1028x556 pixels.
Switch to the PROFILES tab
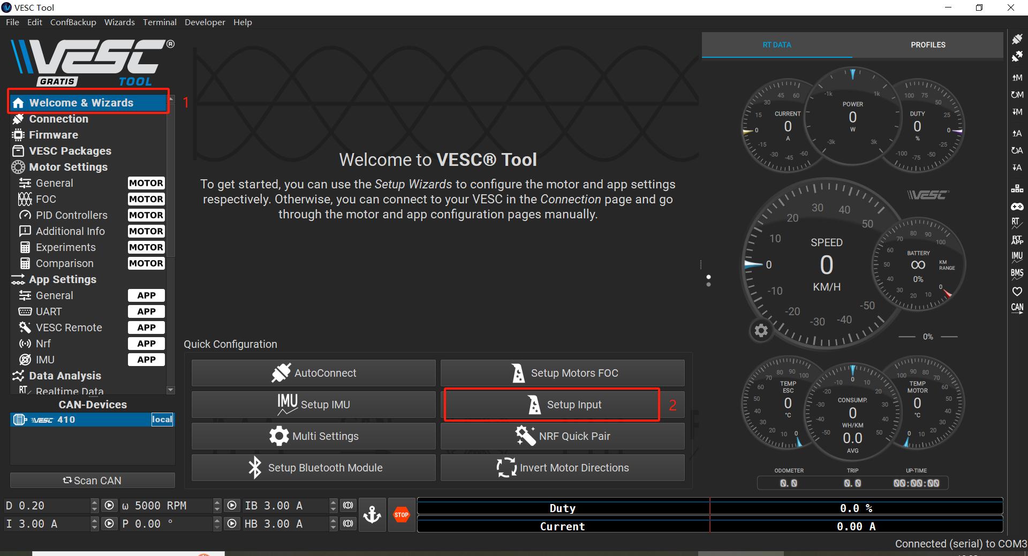(928, 45)
